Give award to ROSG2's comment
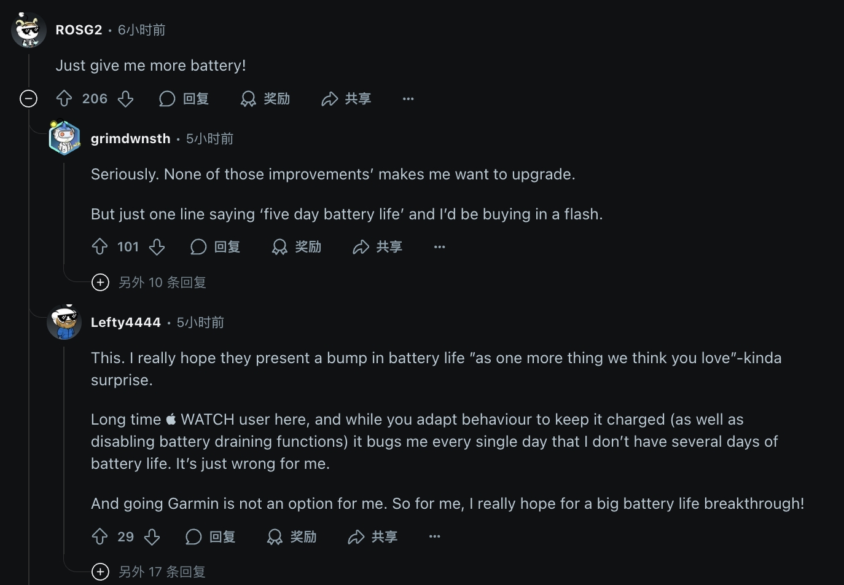844x585 pixels. point(265,98)
